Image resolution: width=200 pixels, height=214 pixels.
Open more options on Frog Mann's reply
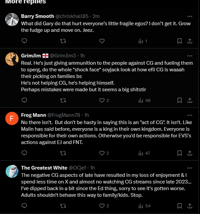190,115
